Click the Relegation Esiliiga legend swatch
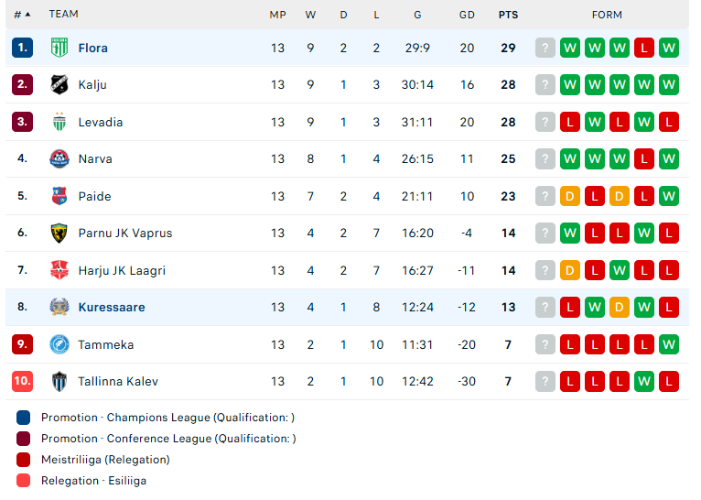Viewport: 701px width, 500px height. click(x=23, y=481)
